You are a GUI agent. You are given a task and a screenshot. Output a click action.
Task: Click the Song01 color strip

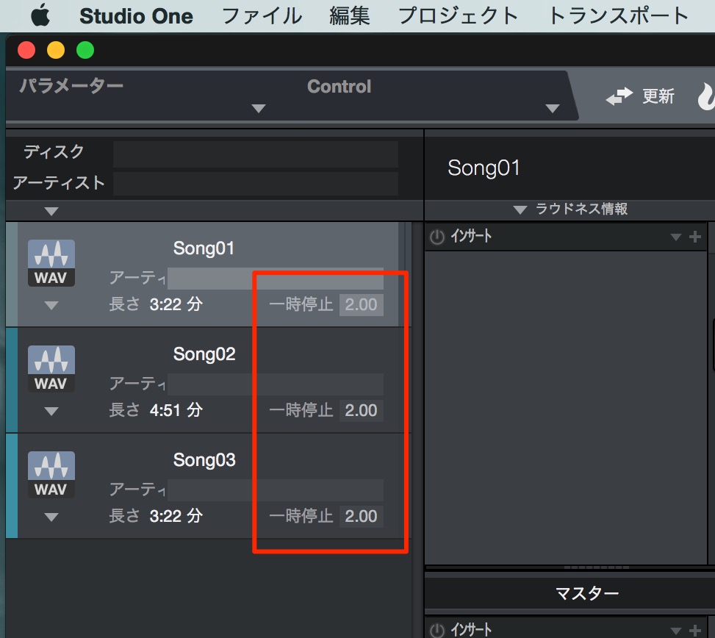coord(12,274)
